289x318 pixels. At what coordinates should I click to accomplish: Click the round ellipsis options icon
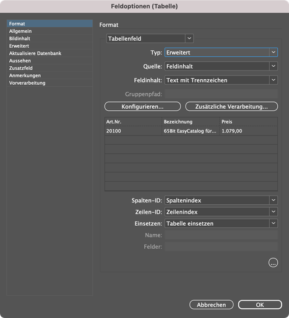click(x=273, y=263)
